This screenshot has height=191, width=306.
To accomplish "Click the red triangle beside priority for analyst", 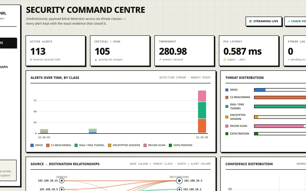I will tap(96, 60).
